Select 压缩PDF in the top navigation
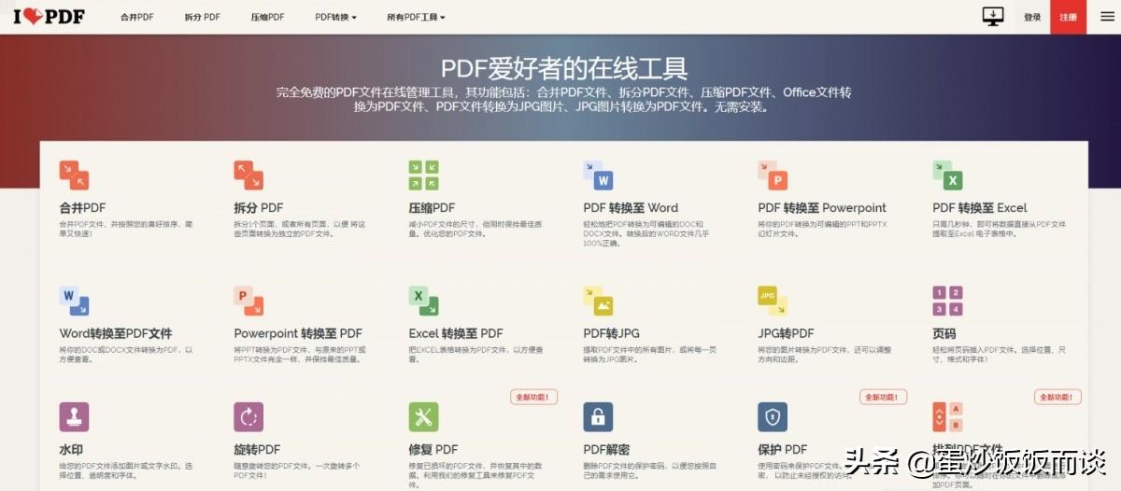 point(267,17)
